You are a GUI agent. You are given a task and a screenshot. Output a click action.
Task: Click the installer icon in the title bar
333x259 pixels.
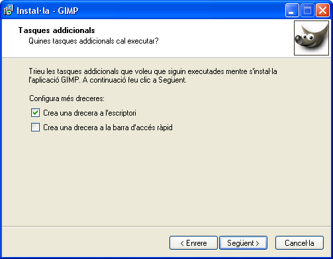pyautogui.click(x=9, y=10)
